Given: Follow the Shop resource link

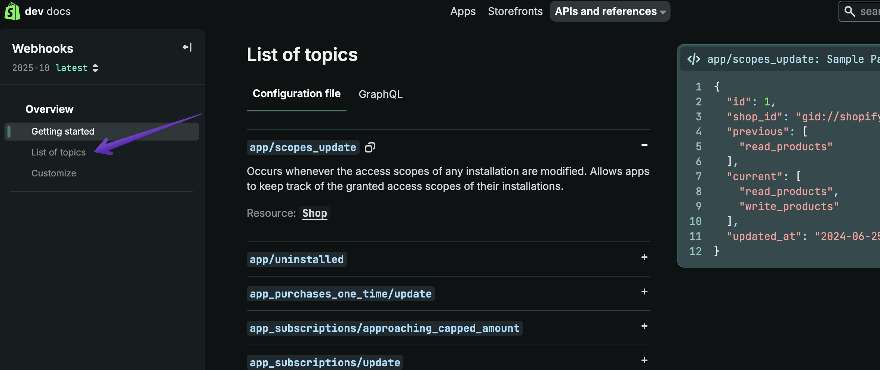Looking at the screenshot, I should [314, 213].
